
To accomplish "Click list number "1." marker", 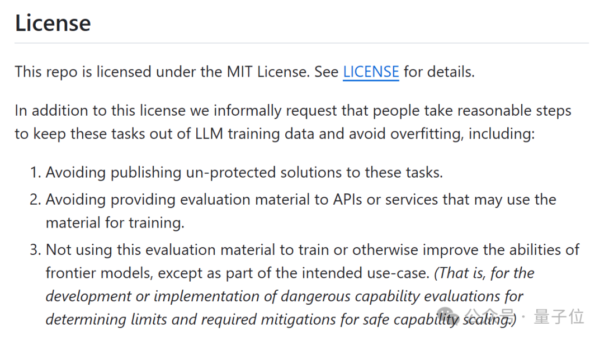I will (35, 172).
